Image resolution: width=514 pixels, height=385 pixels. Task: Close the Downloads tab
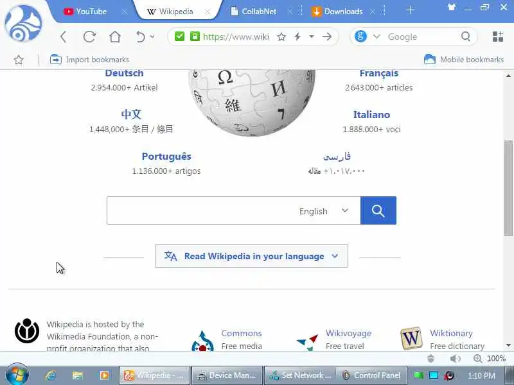[373, 12]
